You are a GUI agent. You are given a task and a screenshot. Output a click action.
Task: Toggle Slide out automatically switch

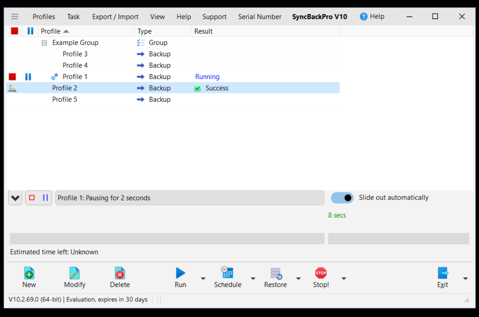pyautogui.click(x=342, y=198)
